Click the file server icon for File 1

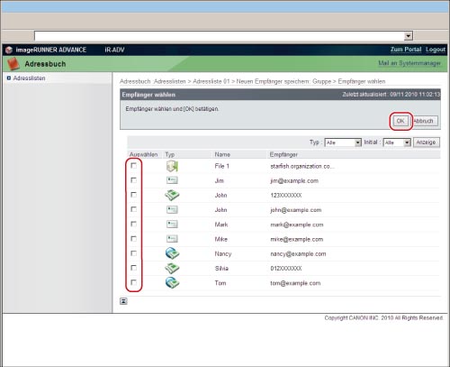point(172,166)
